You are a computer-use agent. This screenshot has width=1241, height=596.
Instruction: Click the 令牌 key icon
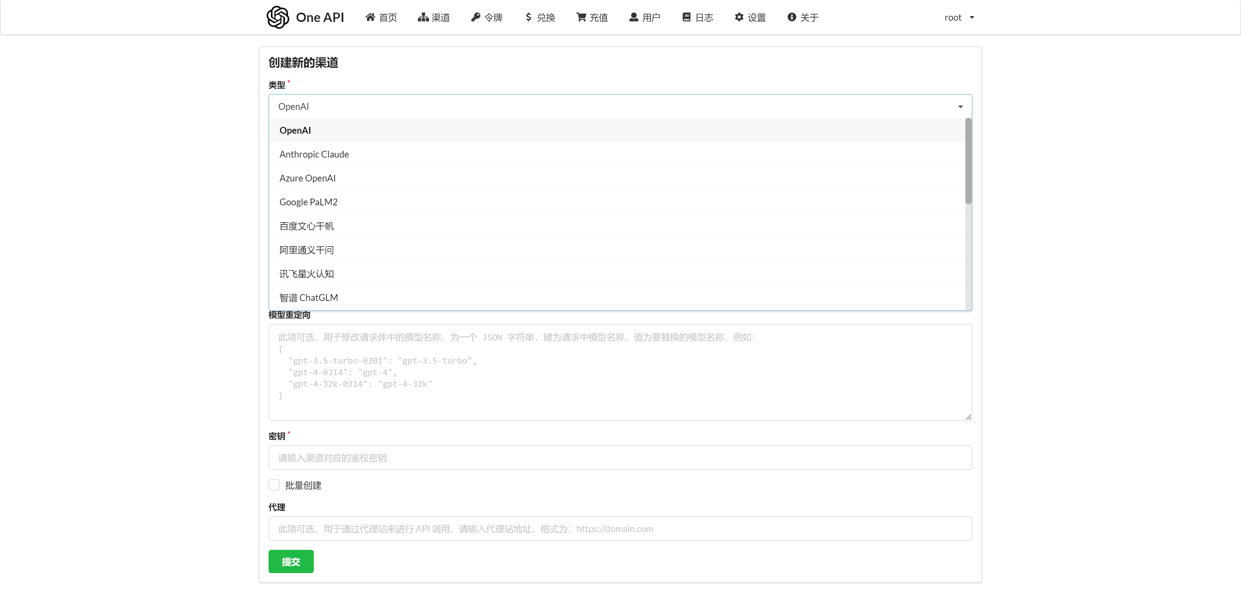475,17
